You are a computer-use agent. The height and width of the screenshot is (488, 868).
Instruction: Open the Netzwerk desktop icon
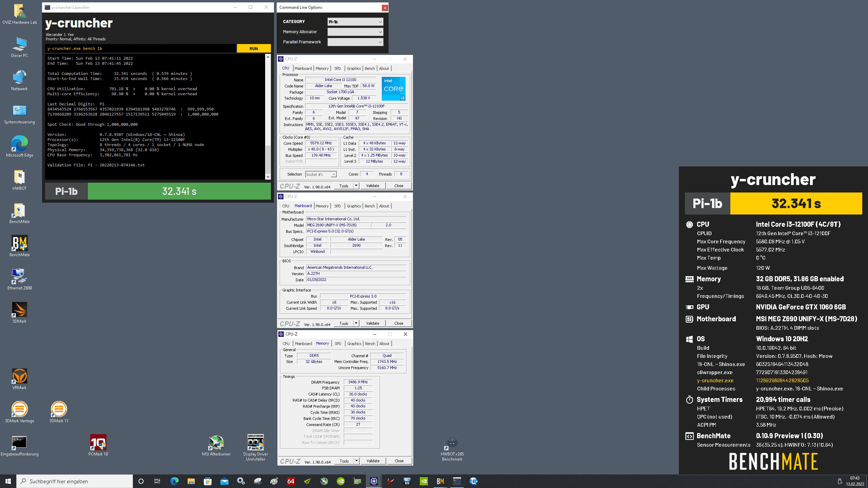click(x=19, y=81)
